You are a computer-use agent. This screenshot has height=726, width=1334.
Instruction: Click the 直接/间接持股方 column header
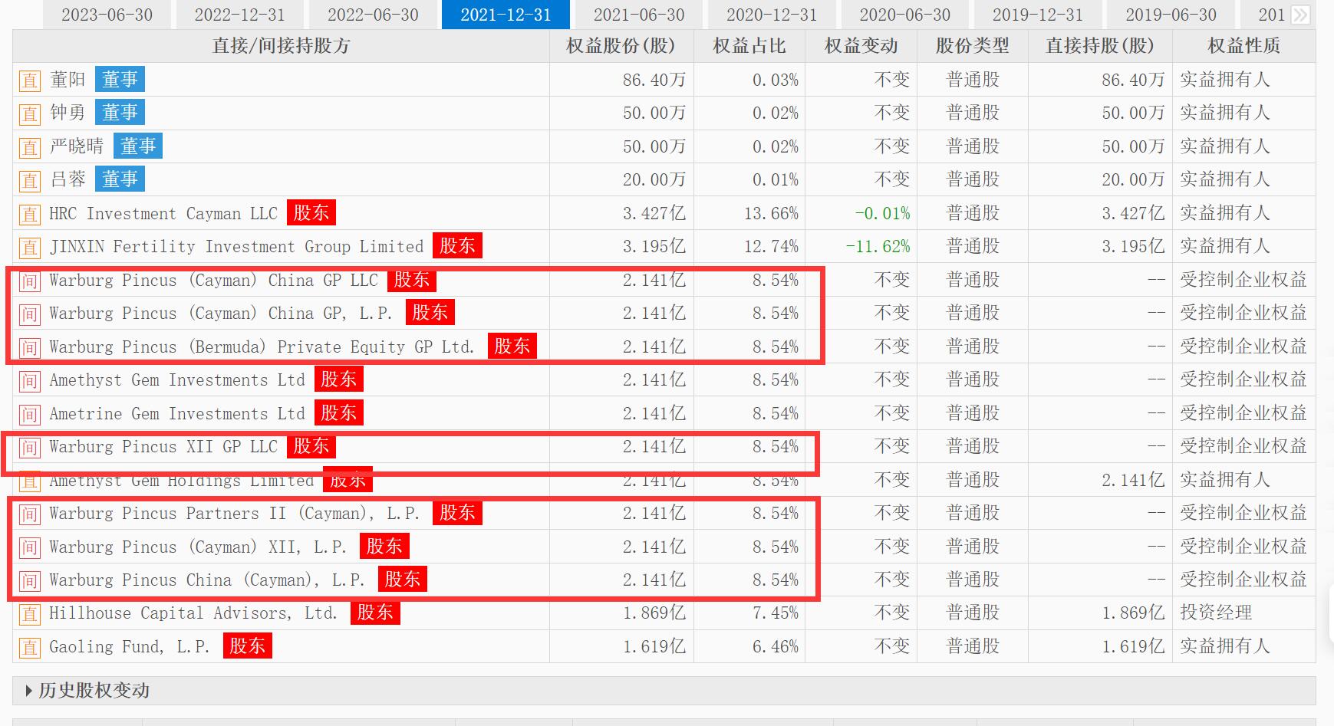tap(282, 46)
